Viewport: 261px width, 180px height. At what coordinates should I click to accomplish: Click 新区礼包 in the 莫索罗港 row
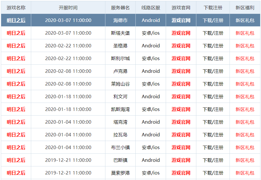(245, 173)
